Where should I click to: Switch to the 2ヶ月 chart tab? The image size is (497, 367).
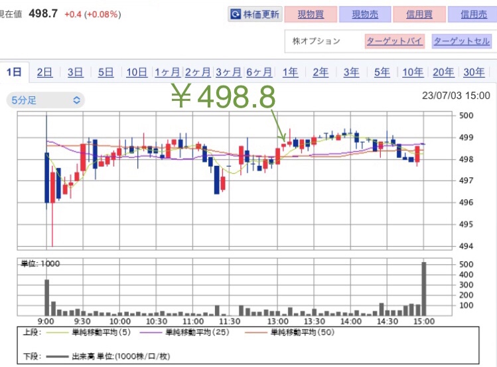point(198,72)
